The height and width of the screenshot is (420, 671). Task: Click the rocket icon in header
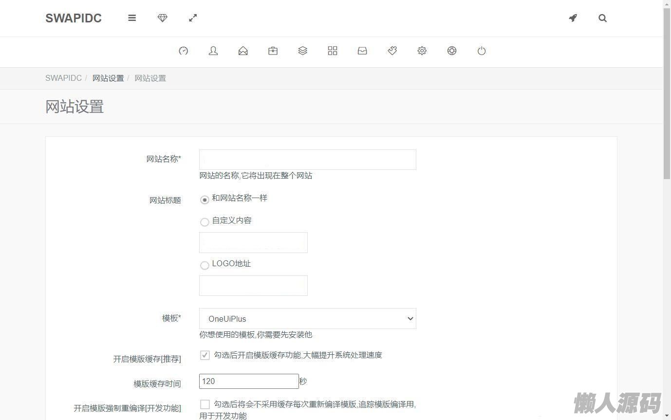[573, 18]
